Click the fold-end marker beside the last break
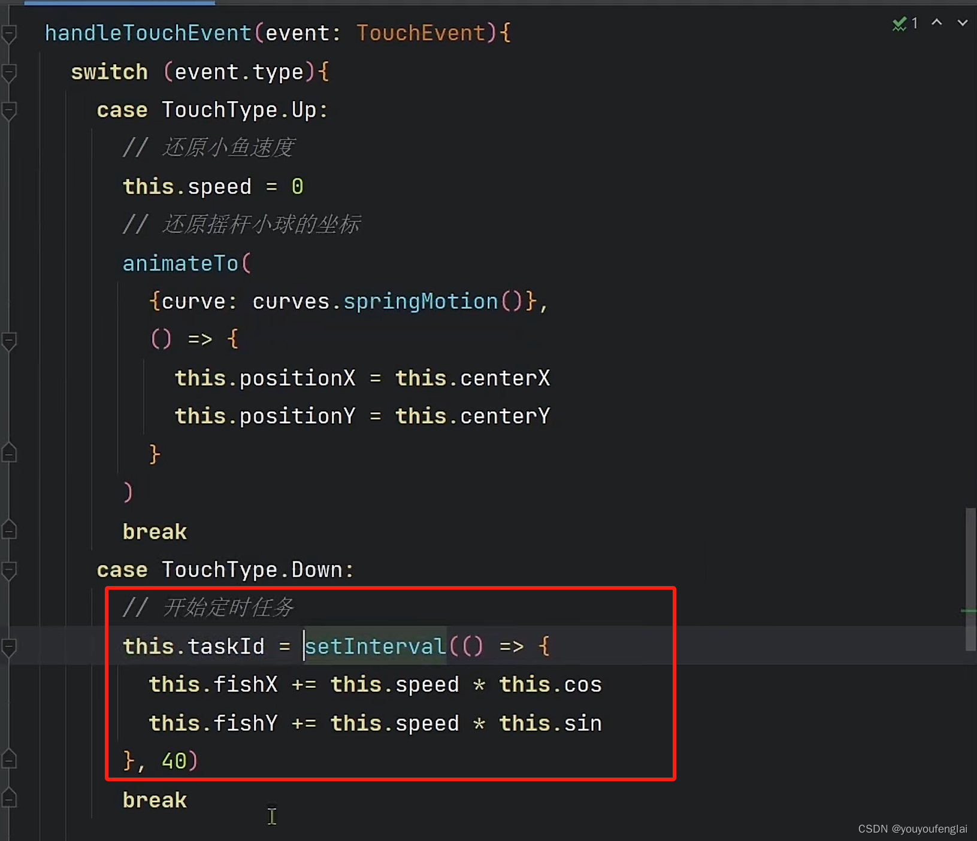Viewport: 977px width, 841px height. point(9,799)
